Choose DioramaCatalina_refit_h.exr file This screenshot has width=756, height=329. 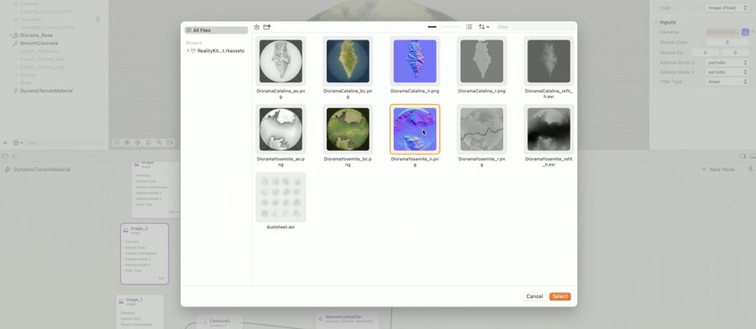pos(549,61)
